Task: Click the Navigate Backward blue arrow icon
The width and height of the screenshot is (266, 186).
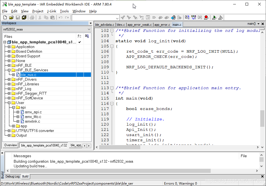Action: pos(173,18)
